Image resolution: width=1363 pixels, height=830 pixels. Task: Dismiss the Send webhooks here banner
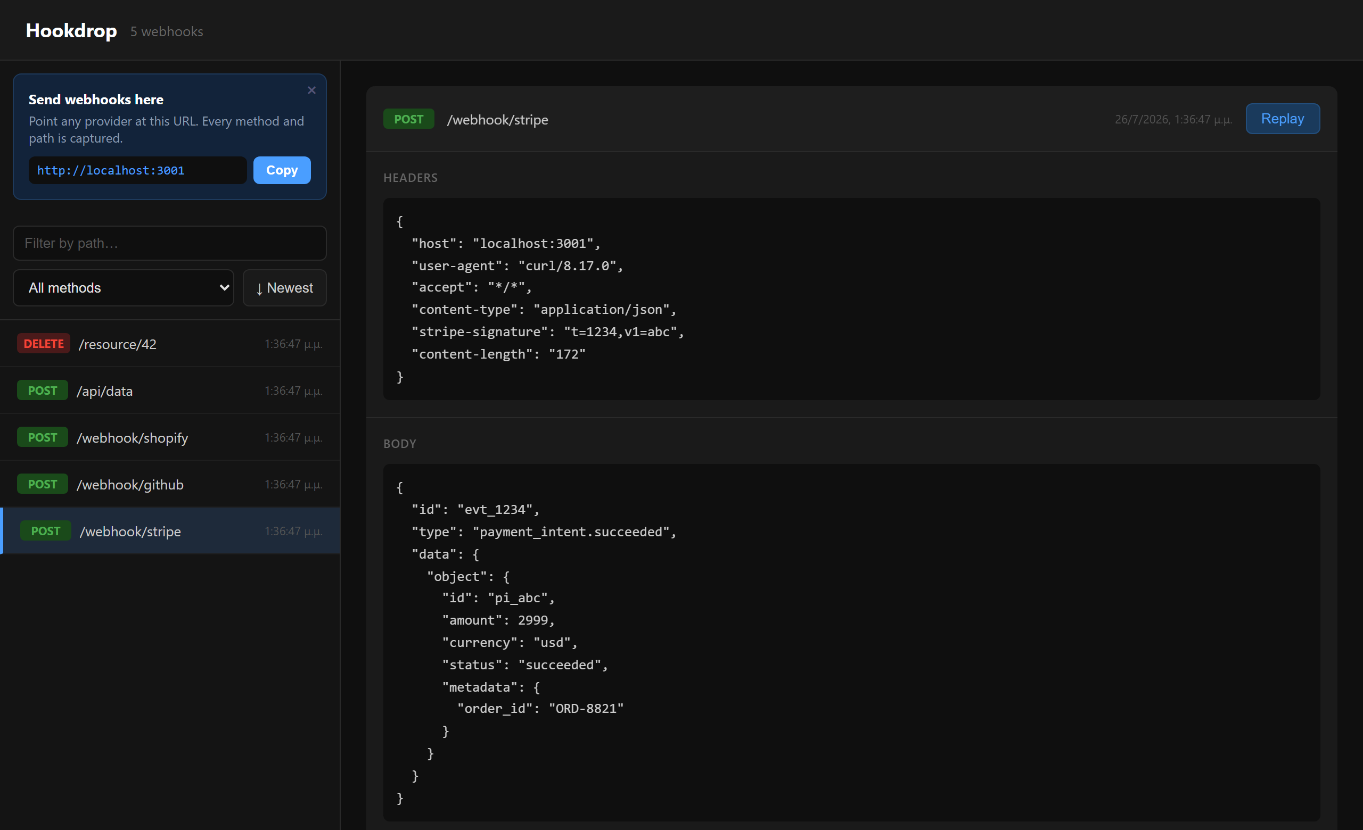pos(311,90)
